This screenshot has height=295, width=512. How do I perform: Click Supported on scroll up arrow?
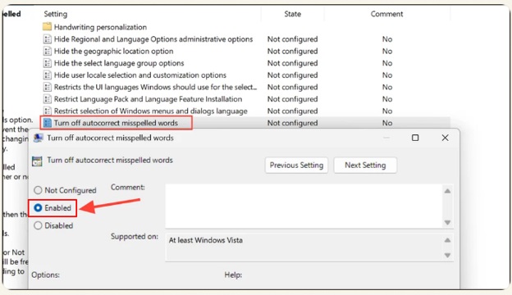click(447, 240)
